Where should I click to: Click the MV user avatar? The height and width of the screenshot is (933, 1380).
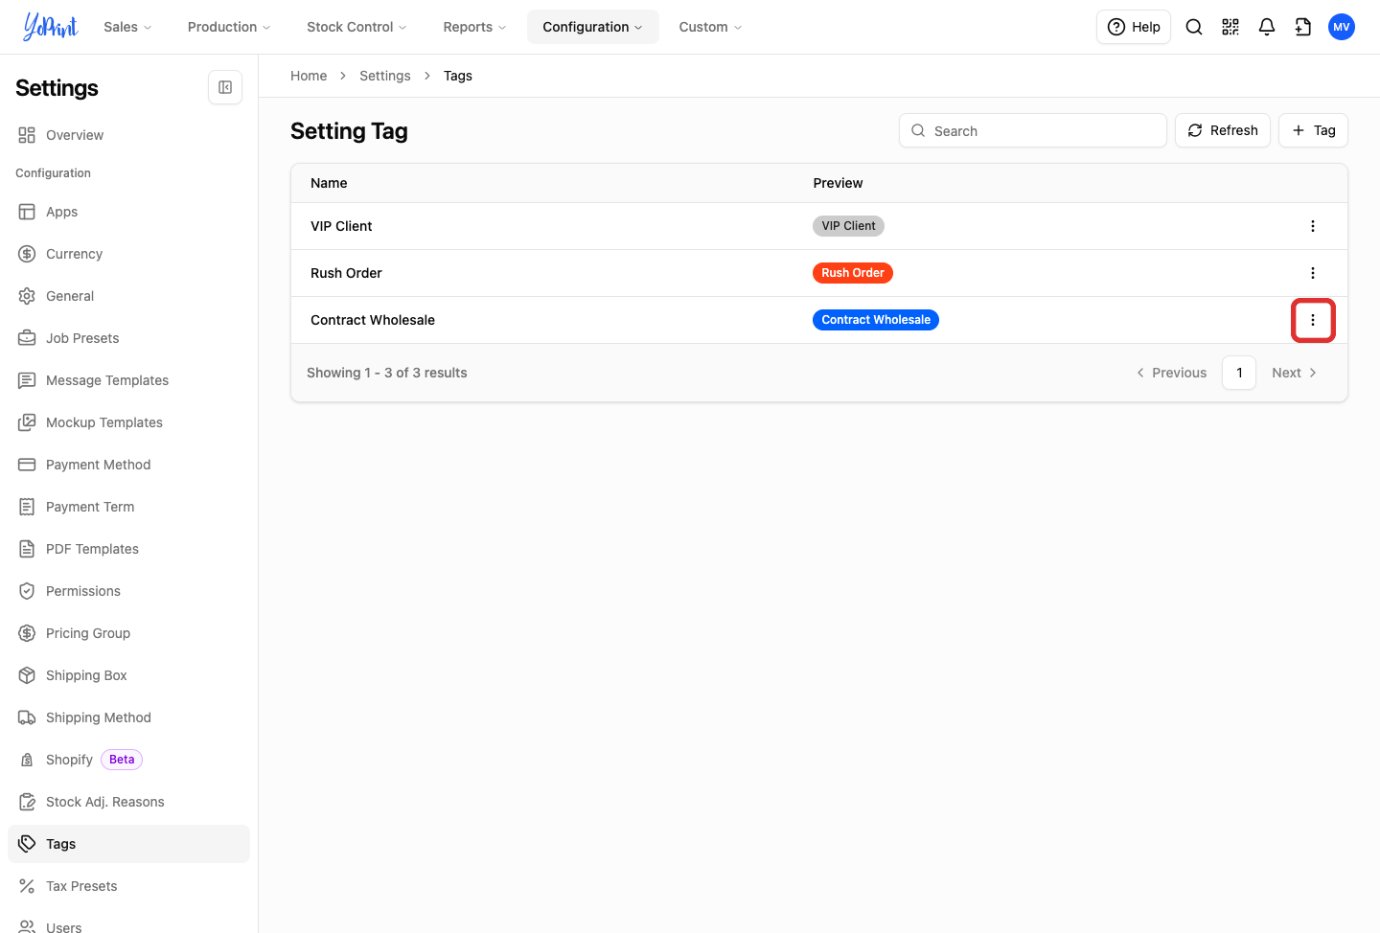[x=1342, y=27]
